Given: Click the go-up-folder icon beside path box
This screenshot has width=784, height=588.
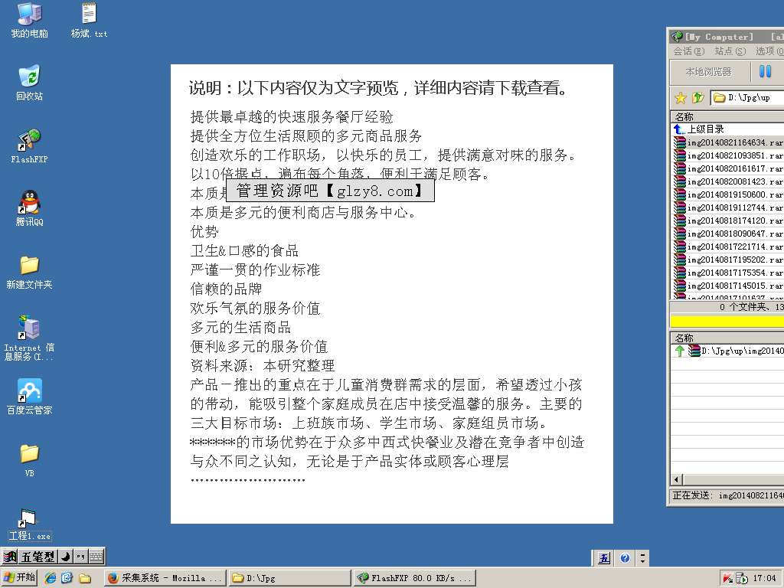Looking at the screenshot, I should coord(698,97).
